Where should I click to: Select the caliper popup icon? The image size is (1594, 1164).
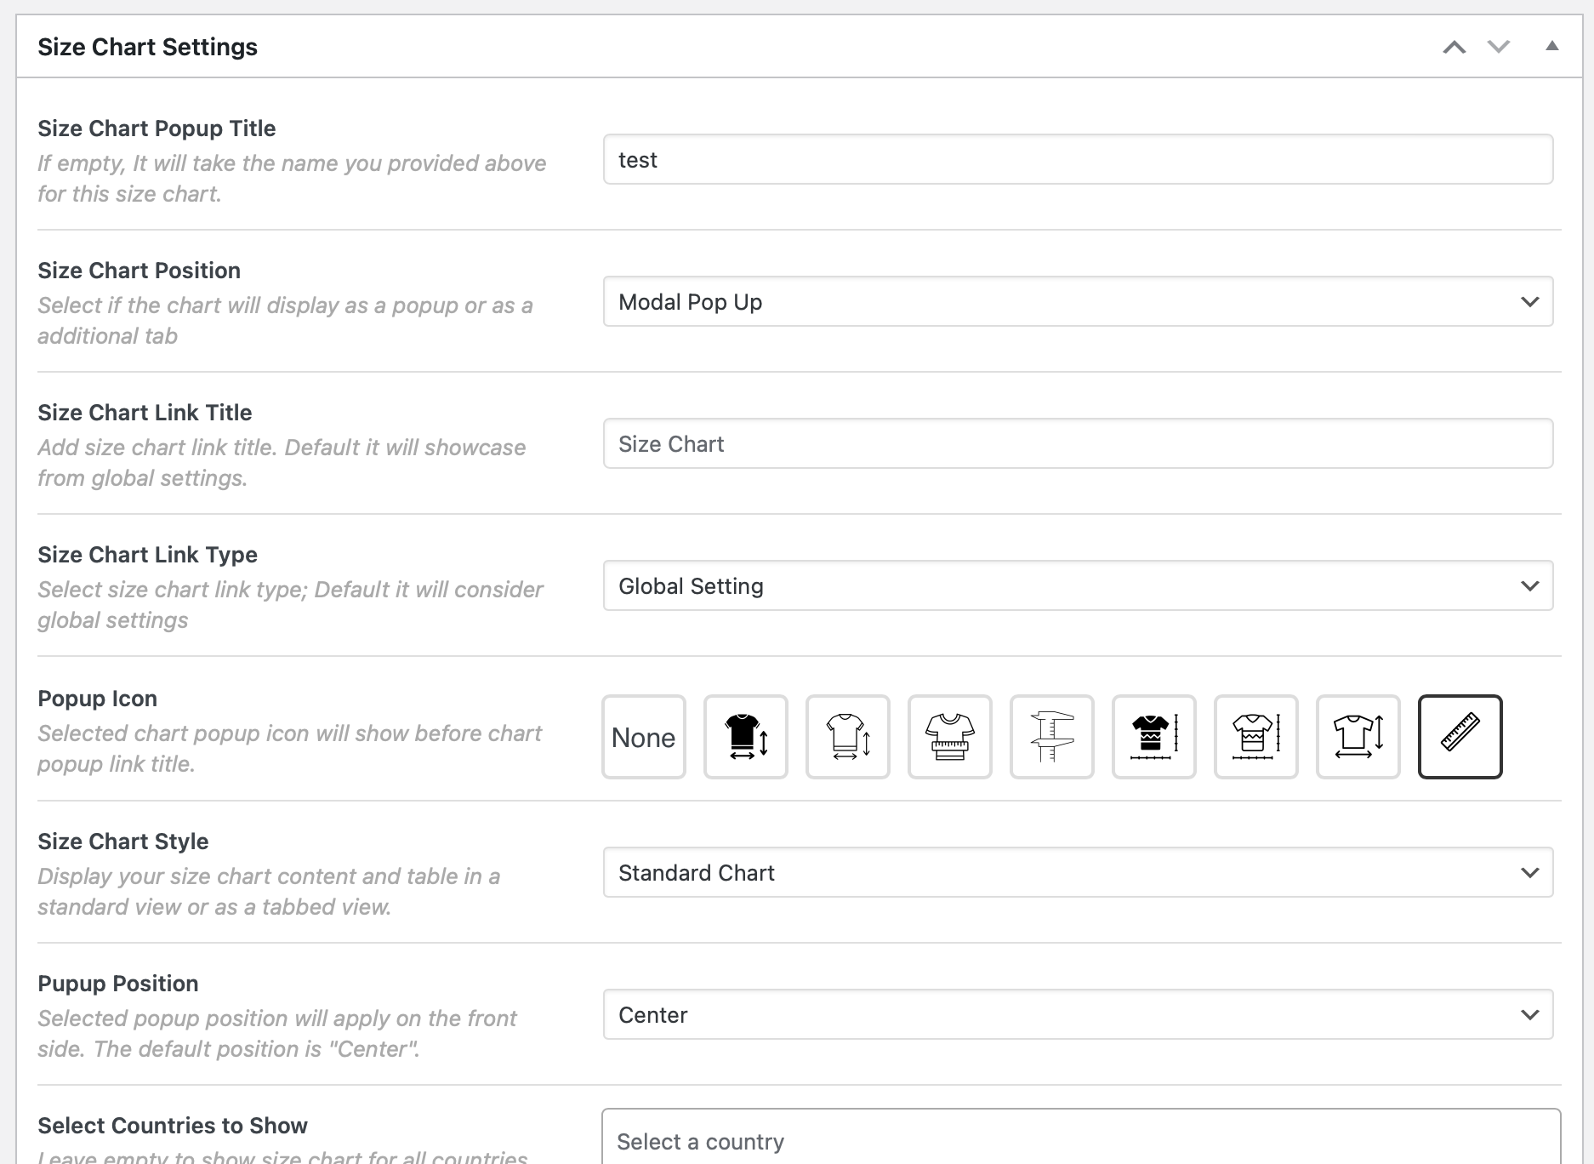tap(1051, 737)
